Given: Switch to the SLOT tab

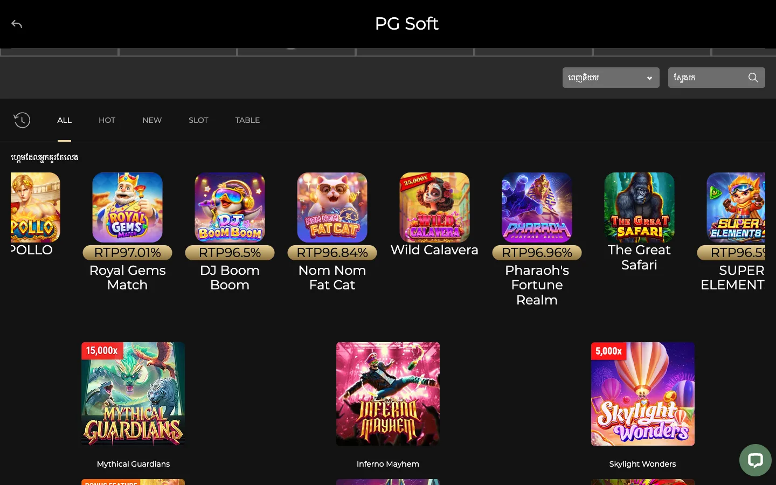Looking at the screenshot, I should (198, 120).
